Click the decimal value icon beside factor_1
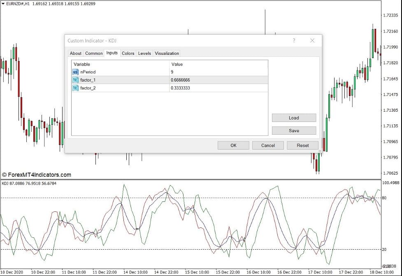This screenshot has height=276, width=402. (x=75, y=80)
